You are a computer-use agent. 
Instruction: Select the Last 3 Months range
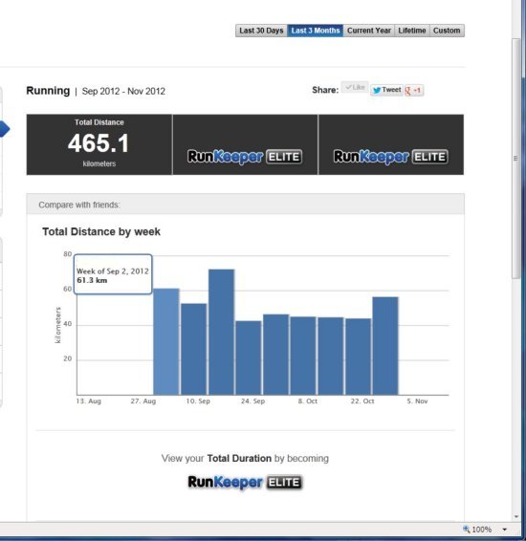point(315,31)
